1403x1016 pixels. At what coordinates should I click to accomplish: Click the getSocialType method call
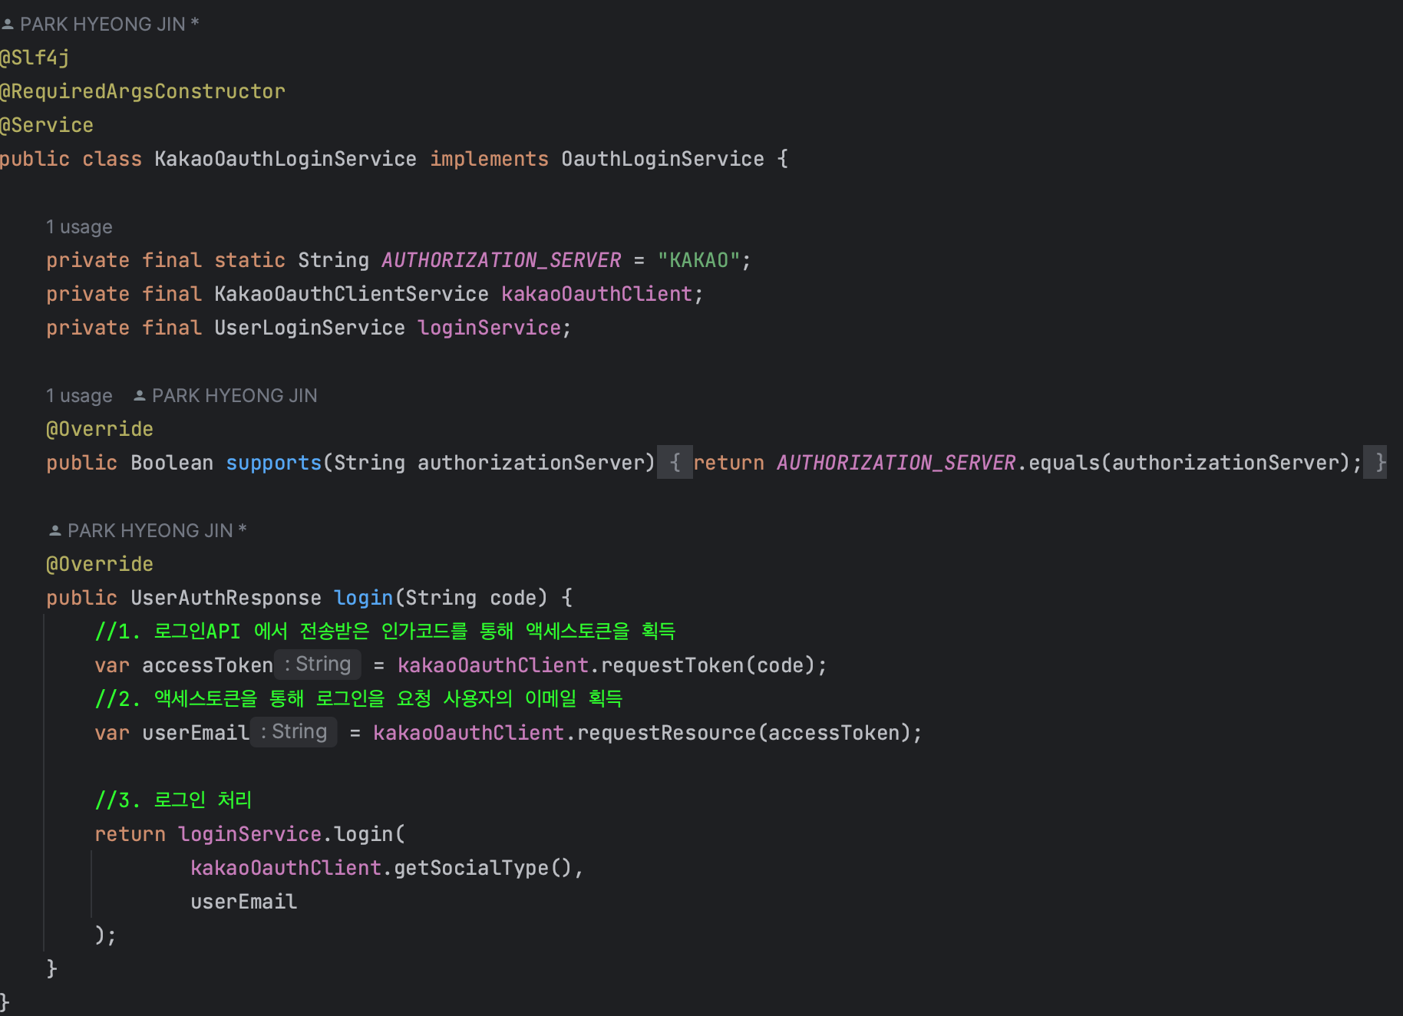coord(471,869)
